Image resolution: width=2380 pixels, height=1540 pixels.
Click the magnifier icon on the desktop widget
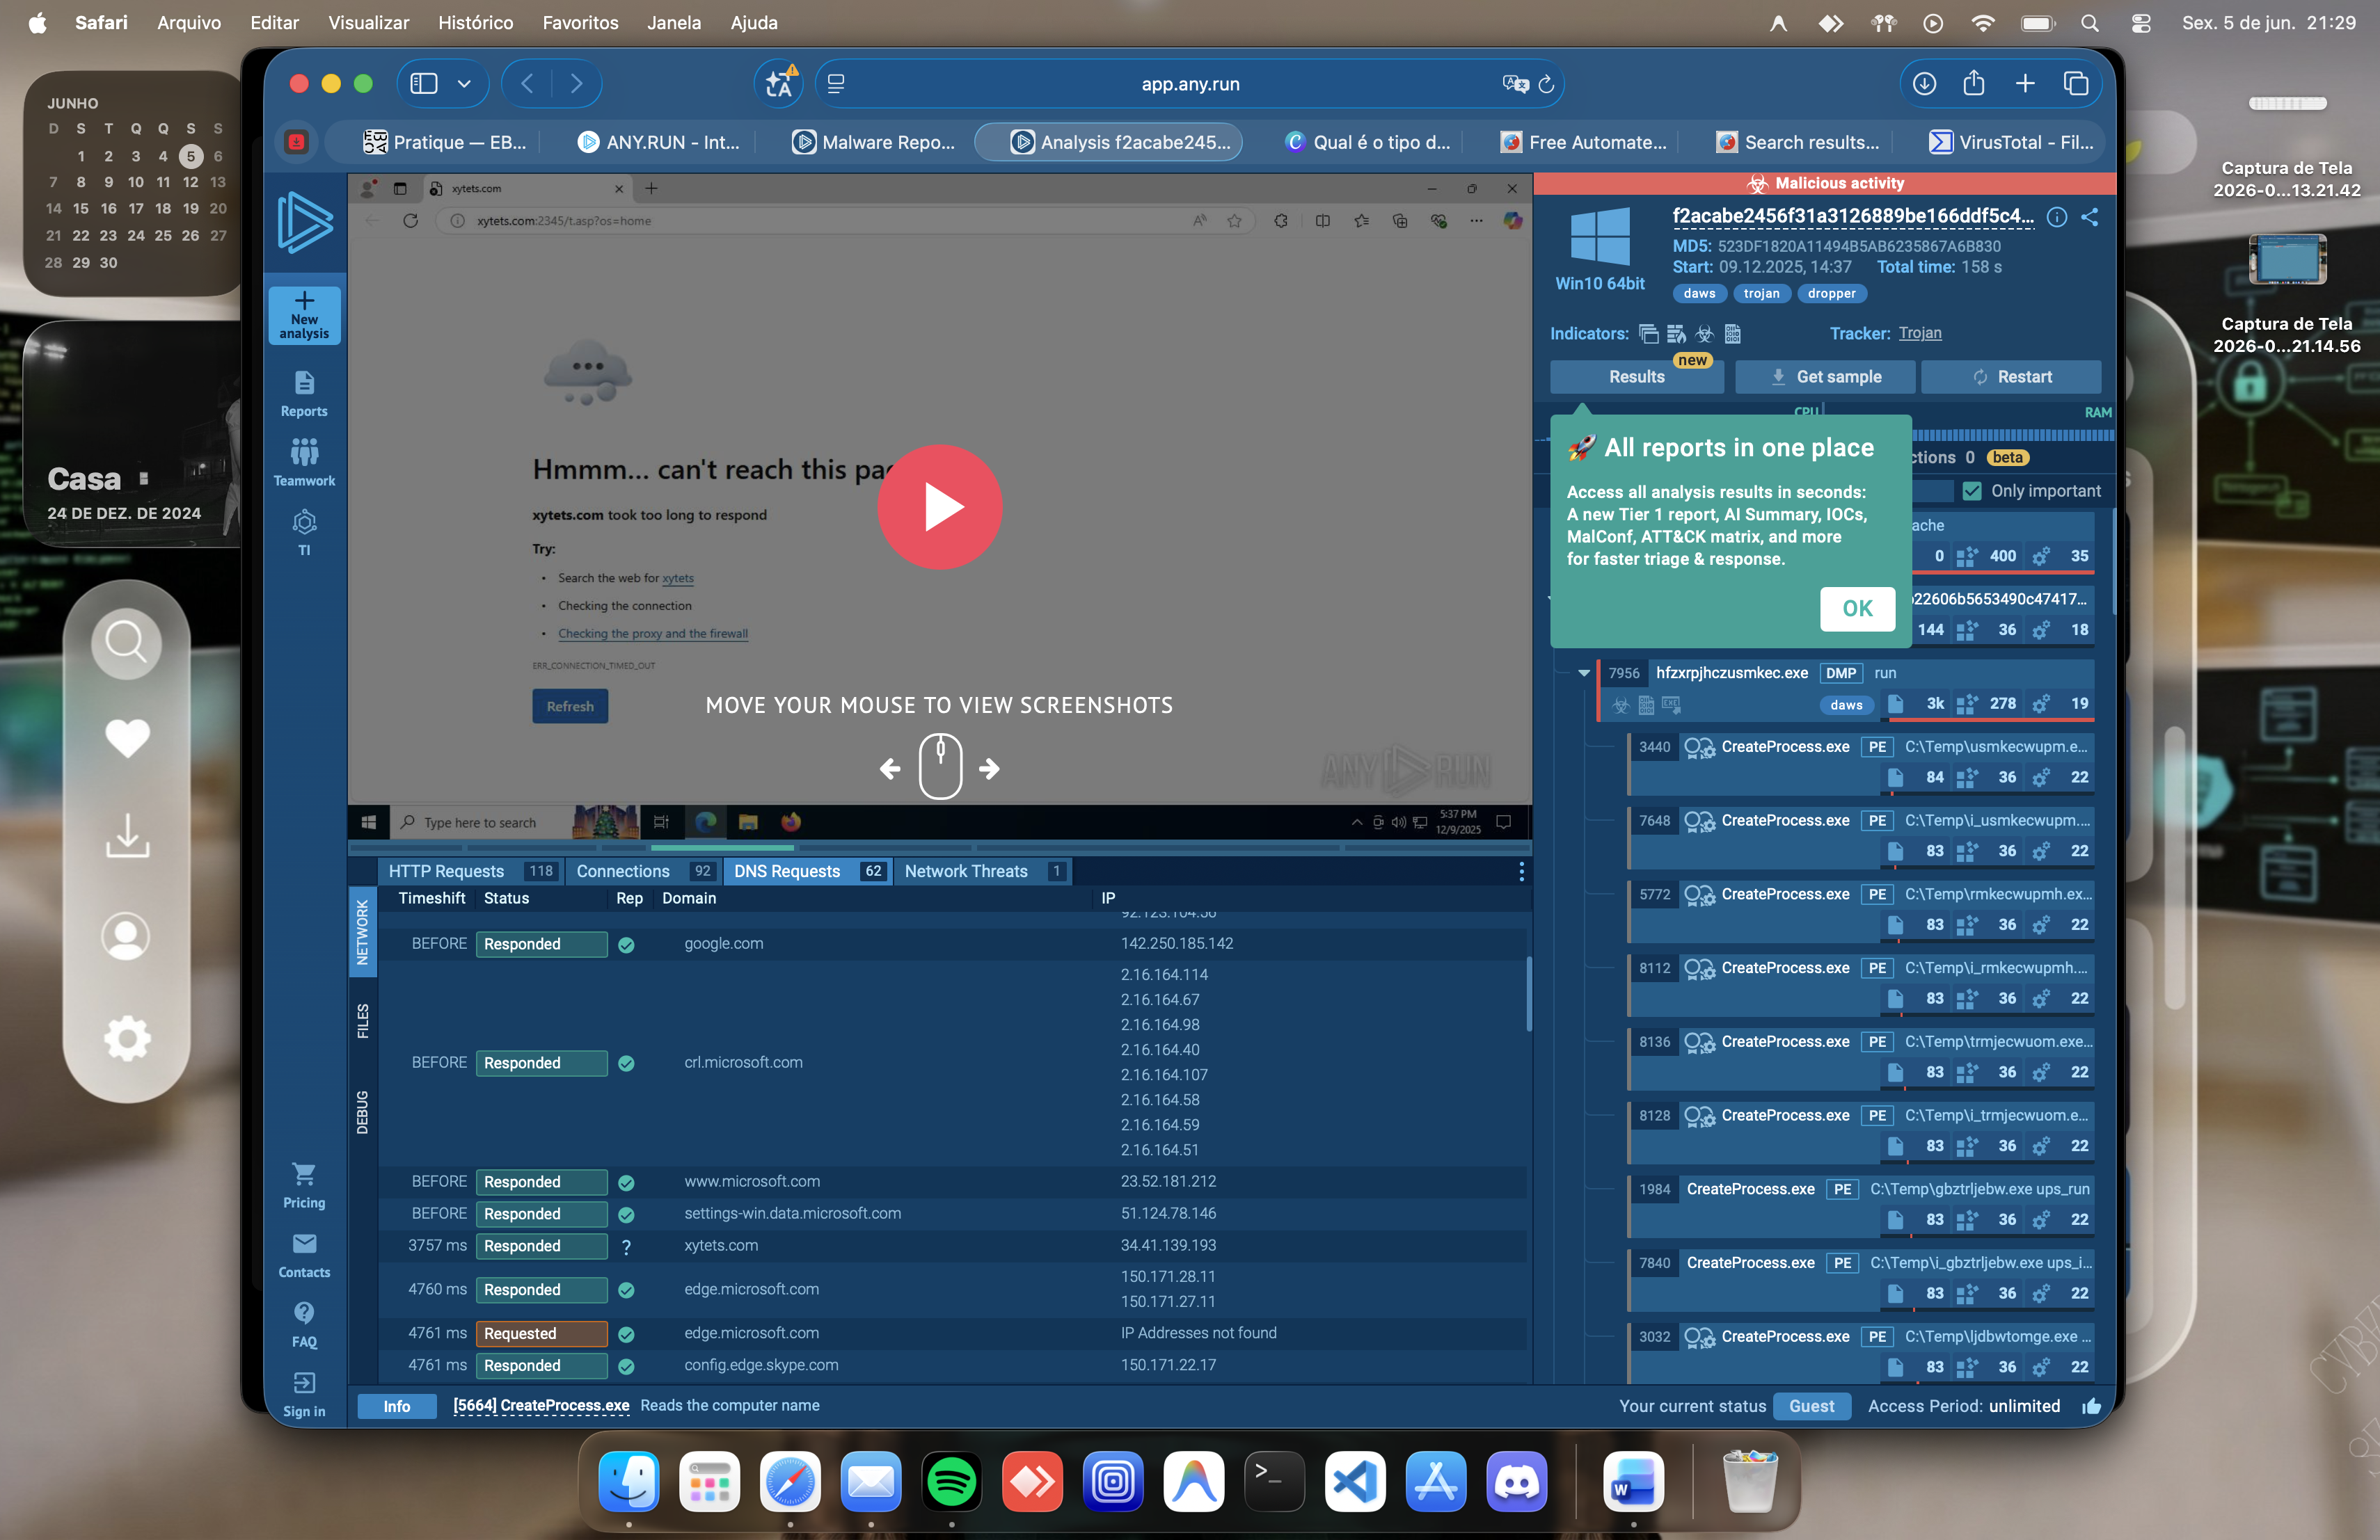point(127,643)
